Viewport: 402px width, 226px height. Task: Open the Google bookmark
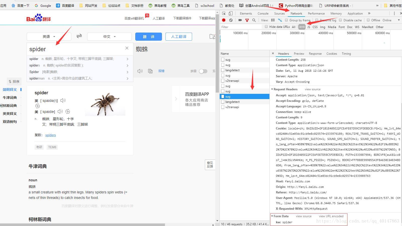click(x=43, y=5)
